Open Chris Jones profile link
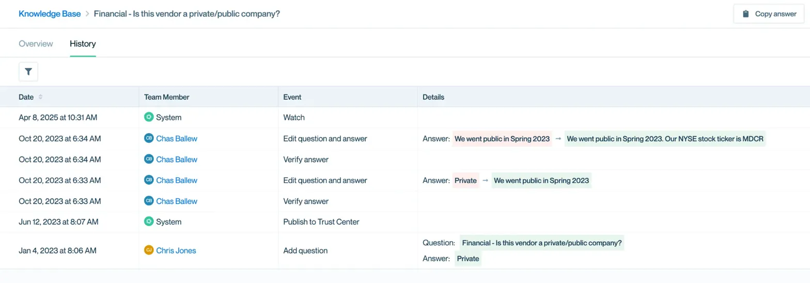 (x=176, y=250)
